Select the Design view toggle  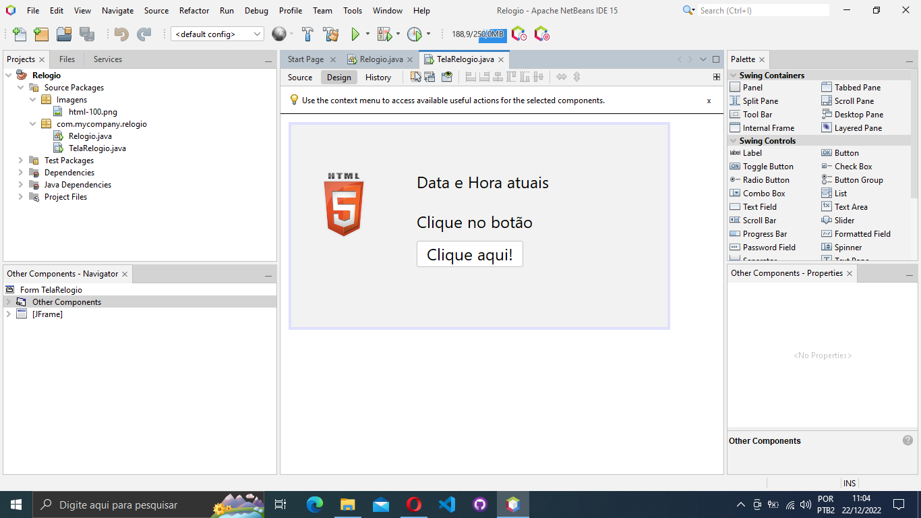(339, 78)
